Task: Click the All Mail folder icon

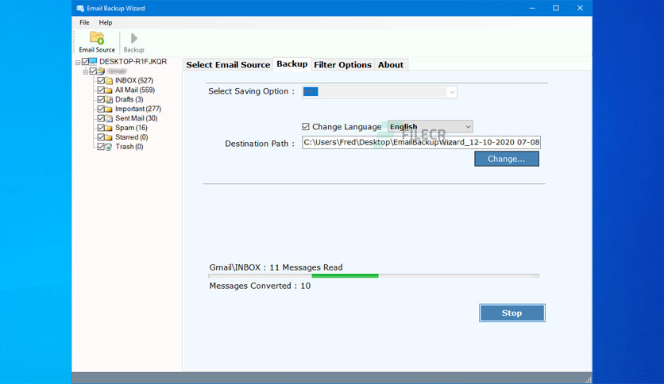Action: point(109,90)
